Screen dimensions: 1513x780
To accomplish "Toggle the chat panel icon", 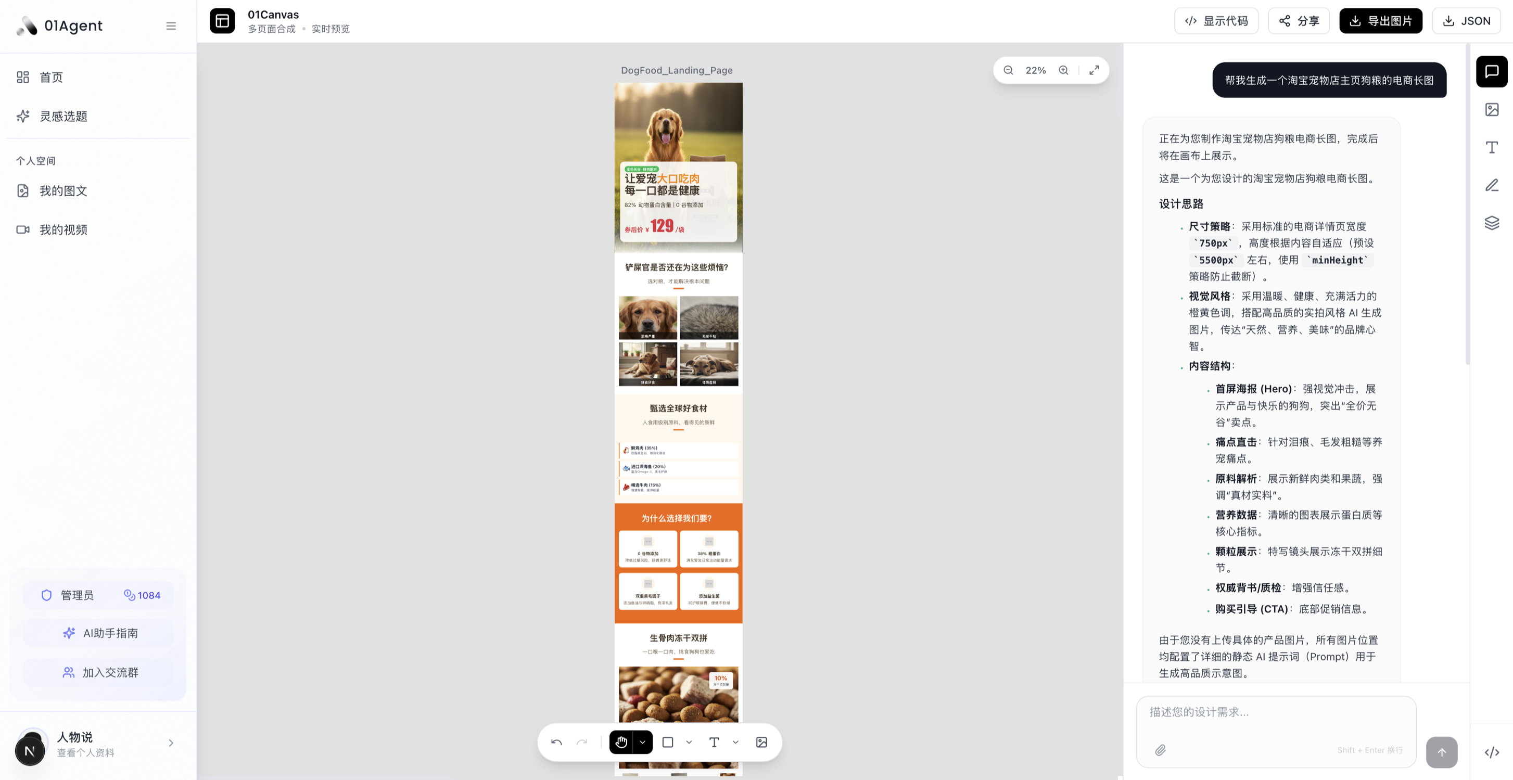I will coord(1492,72).
